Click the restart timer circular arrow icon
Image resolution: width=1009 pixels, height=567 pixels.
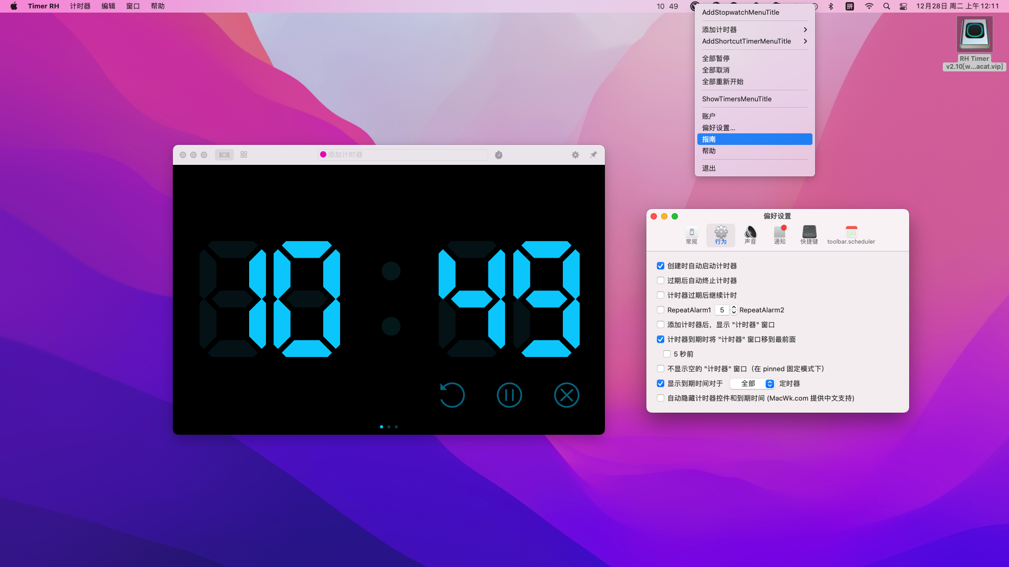point(452,395)
